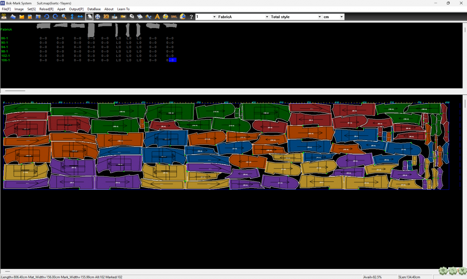The image size is (467, 279).
Task: Expand the Total style dropdown
Action: [320, 17]
